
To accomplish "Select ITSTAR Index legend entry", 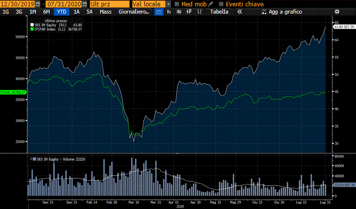I will click(58, 29).
